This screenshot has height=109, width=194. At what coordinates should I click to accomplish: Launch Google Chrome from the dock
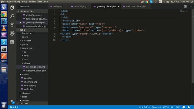click(x=4, y=15)
